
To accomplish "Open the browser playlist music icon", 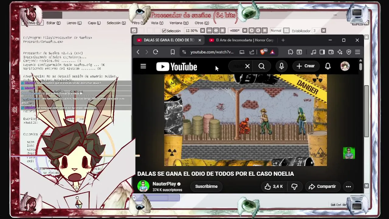I will point(314,52).
